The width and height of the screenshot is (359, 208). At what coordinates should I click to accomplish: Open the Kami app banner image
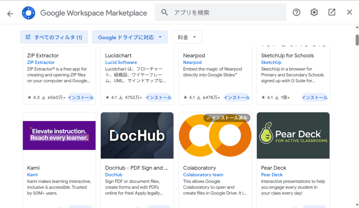pyautogui.click(x=59, y=136)
